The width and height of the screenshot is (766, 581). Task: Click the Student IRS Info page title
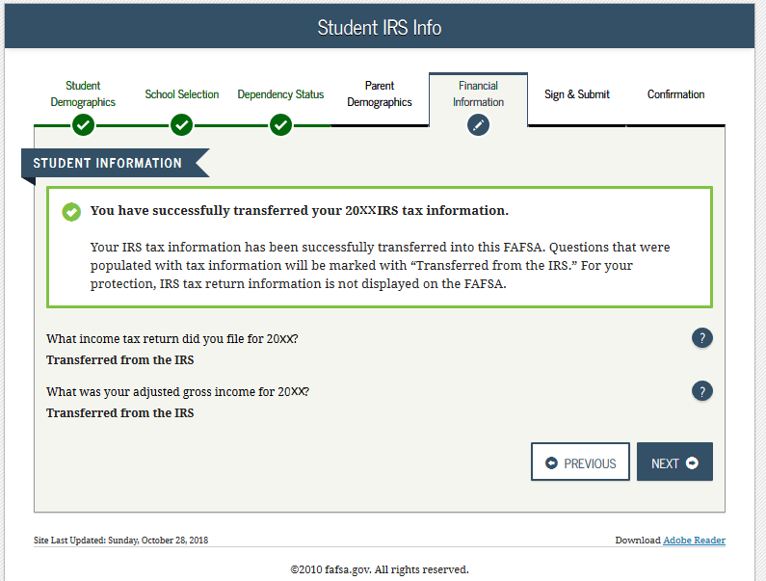click(380, 27)
